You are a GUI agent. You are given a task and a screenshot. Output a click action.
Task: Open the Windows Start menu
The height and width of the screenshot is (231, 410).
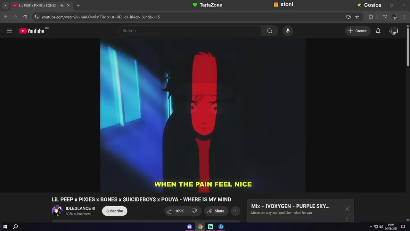5,227
